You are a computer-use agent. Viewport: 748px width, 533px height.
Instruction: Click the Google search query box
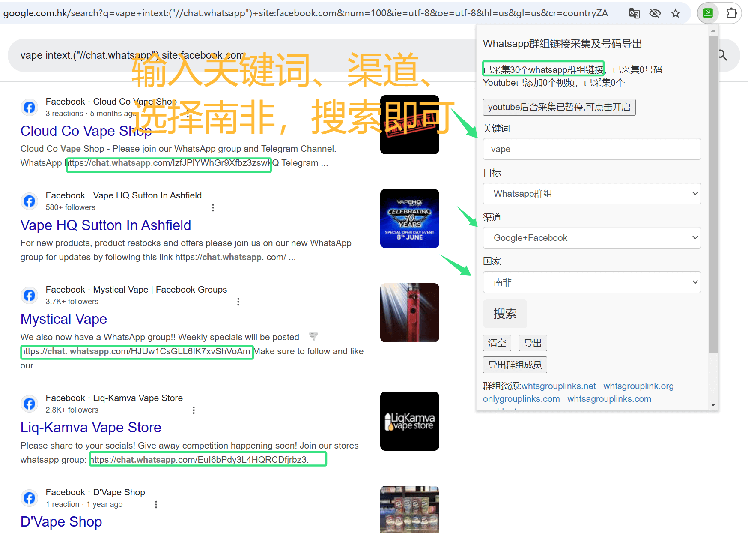tap(132, 55)
